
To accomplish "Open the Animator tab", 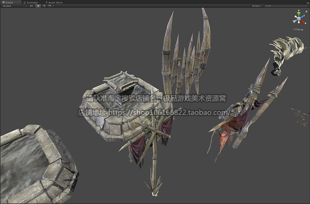I will (x=31, y=2).
